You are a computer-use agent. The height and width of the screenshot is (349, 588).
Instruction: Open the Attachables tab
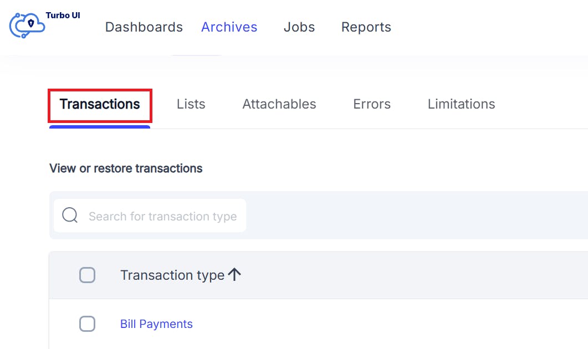[x=279, y=104]
